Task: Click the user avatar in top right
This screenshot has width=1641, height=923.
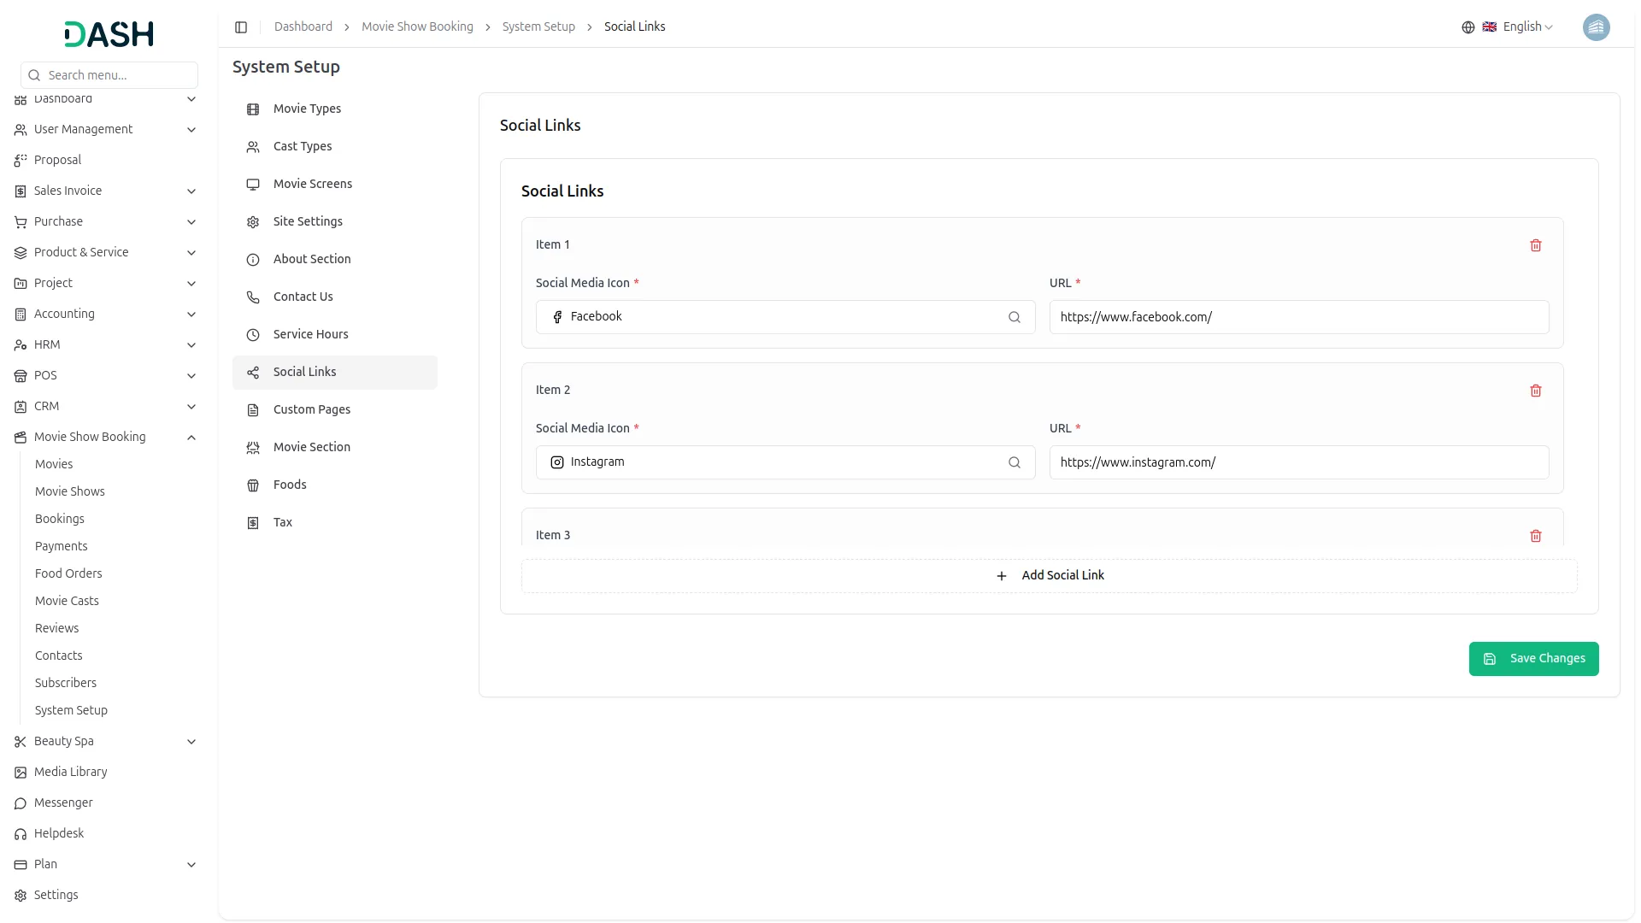Action: (1597, 27)
